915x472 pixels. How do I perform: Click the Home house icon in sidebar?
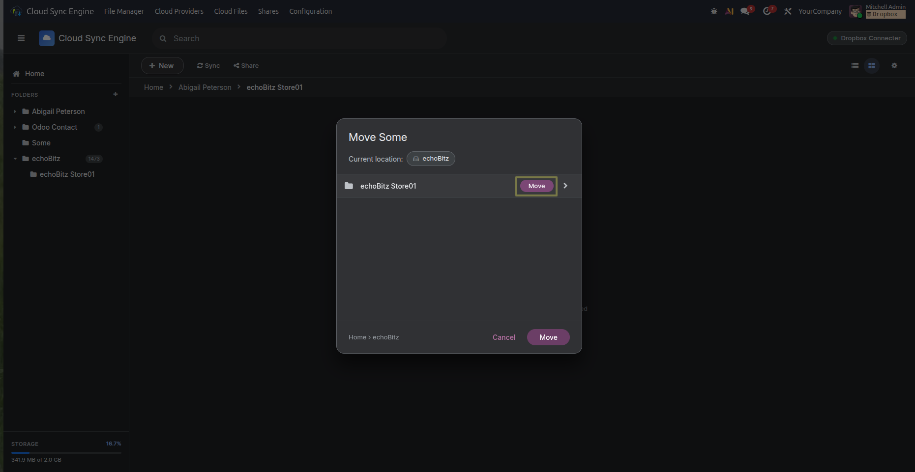coord(16,74)
